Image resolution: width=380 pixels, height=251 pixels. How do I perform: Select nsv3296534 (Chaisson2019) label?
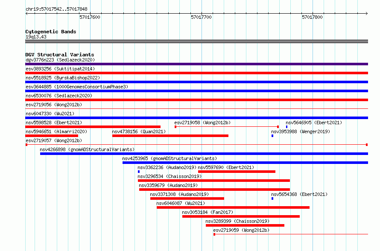tap(170, 176)
